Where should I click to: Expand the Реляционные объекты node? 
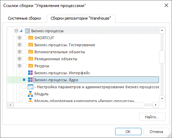pyautogui.click(x=19, y=59)
